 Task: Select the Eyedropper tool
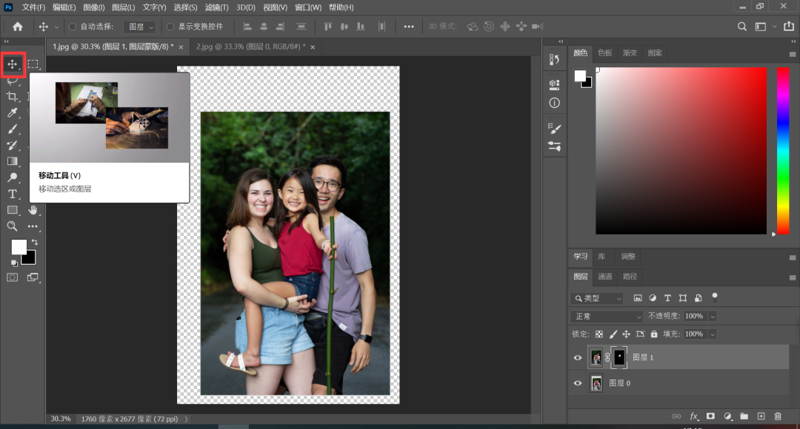pos(13,113)
